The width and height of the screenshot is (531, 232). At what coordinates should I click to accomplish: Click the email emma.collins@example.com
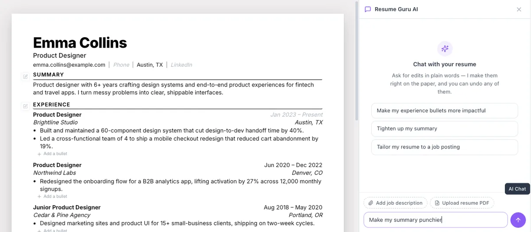coord(69,65)
